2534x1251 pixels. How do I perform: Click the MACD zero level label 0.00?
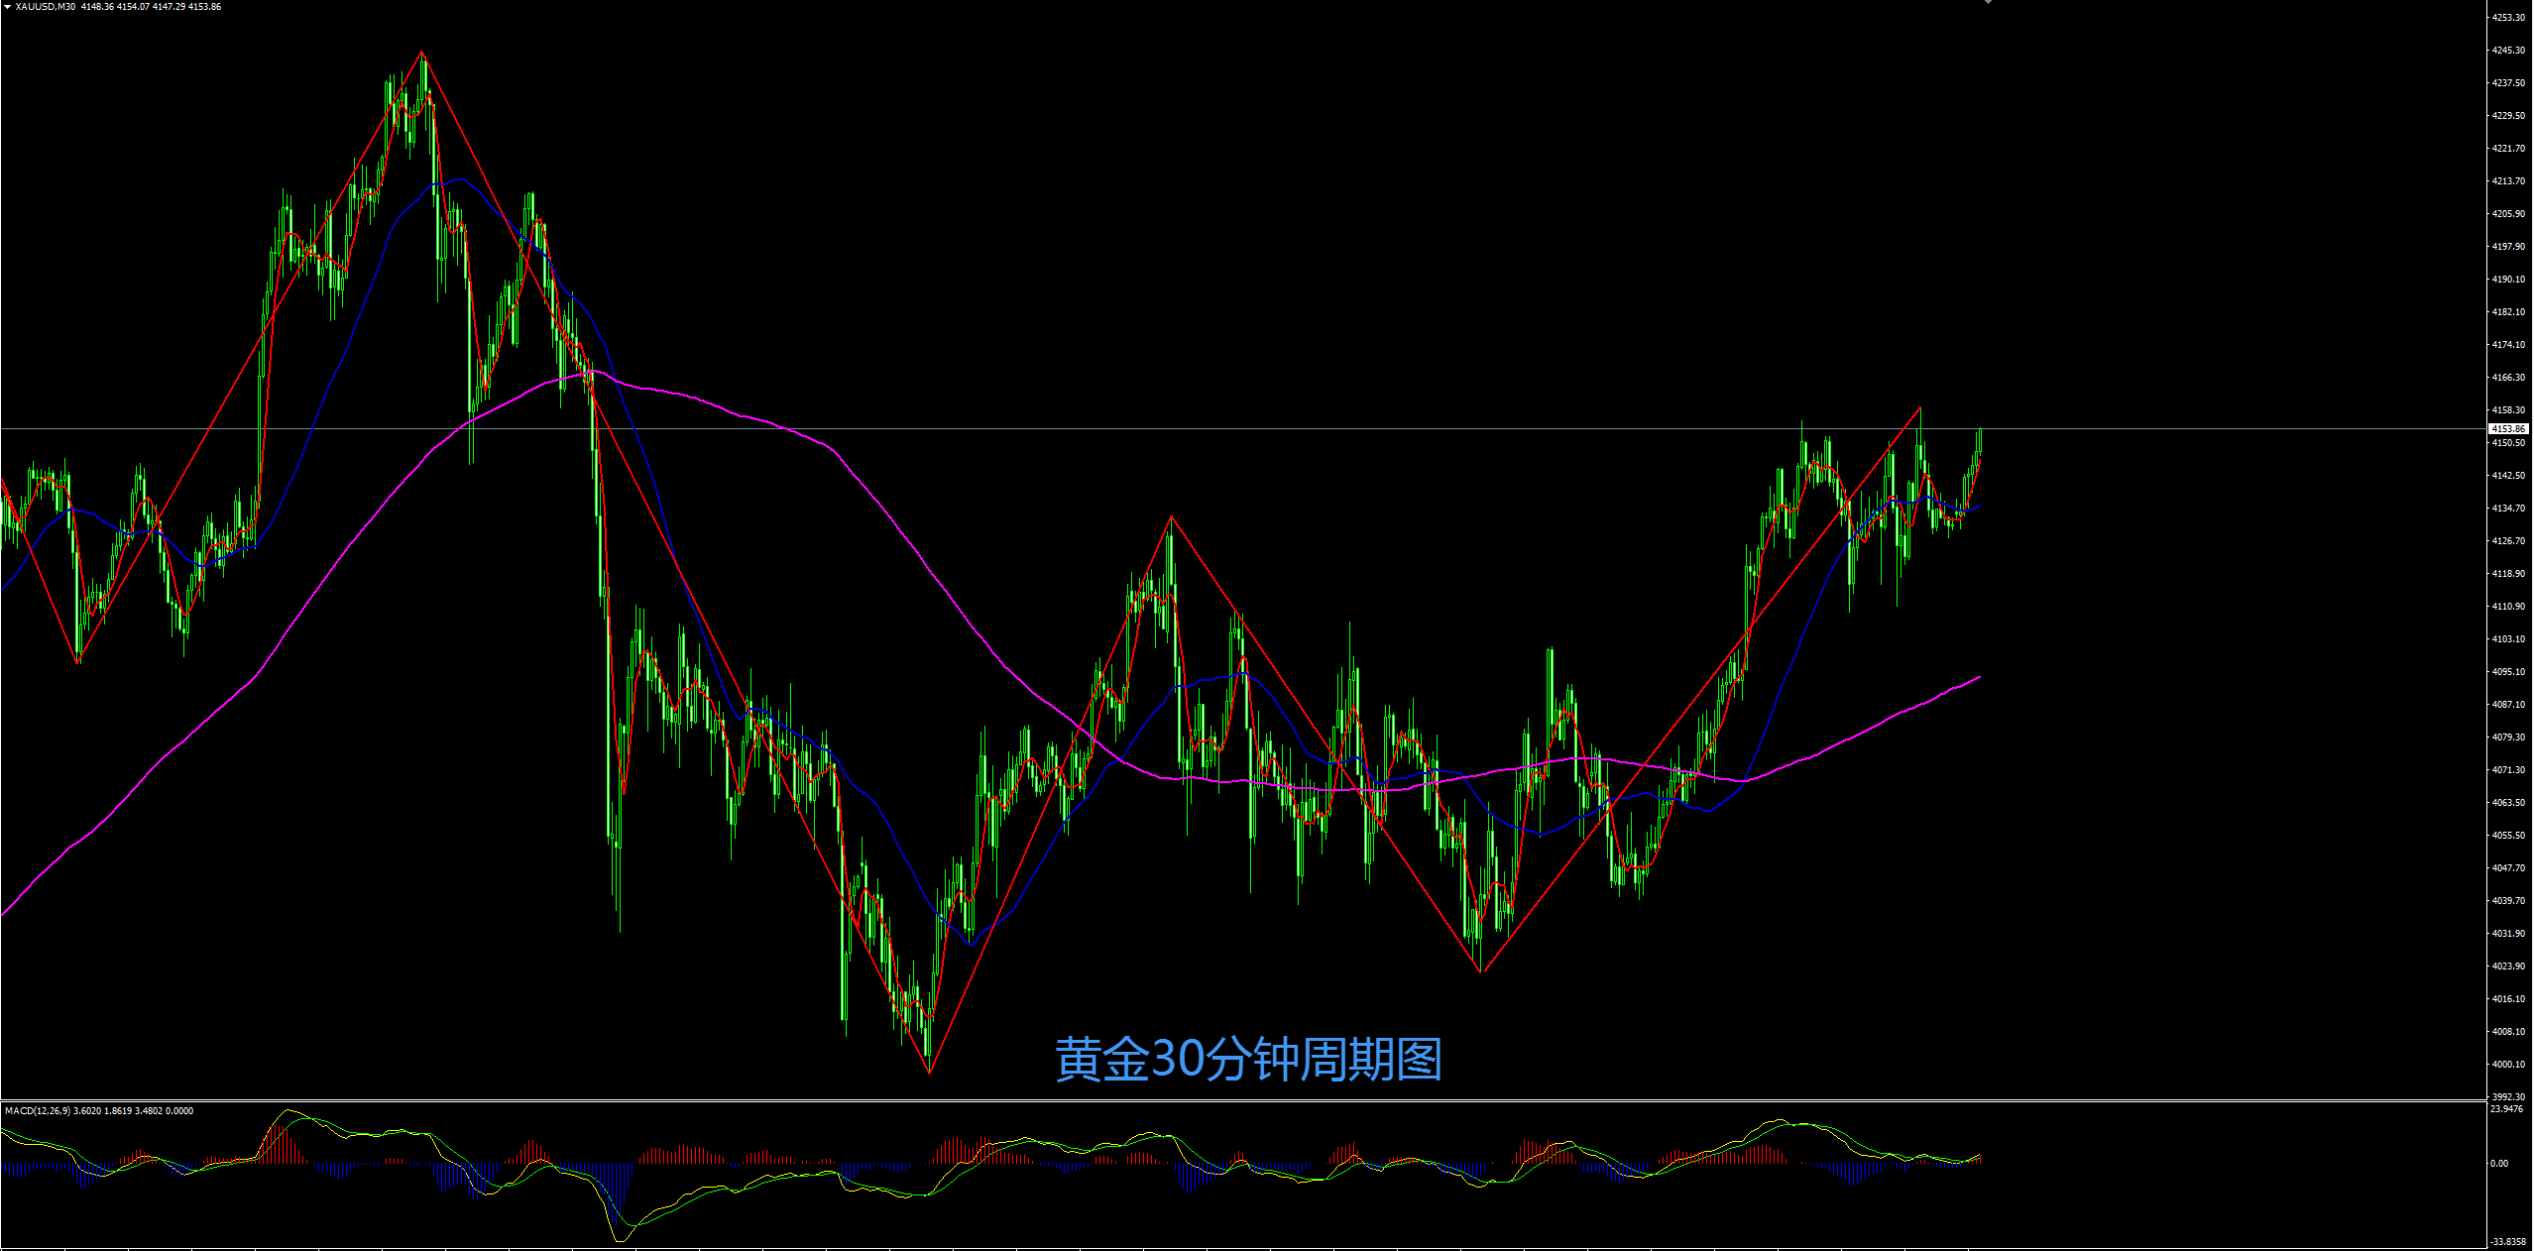click(x=2500, y=1164)
